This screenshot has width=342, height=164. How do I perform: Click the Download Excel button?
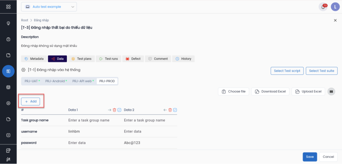[270, 92]
